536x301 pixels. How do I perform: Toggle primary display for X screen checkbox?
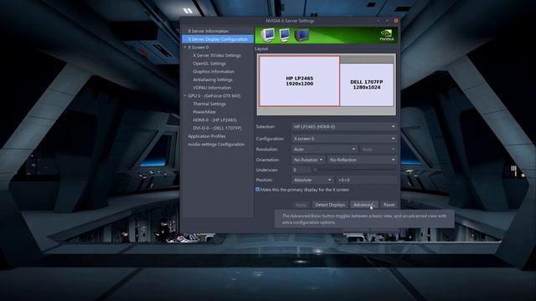(257, 190)
